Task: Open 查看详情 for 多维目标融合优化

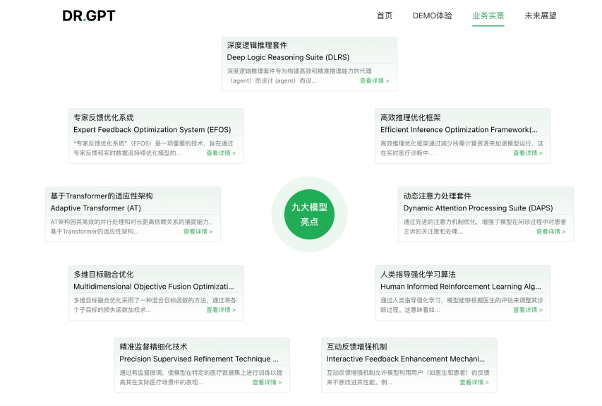Action: point(221,309)
